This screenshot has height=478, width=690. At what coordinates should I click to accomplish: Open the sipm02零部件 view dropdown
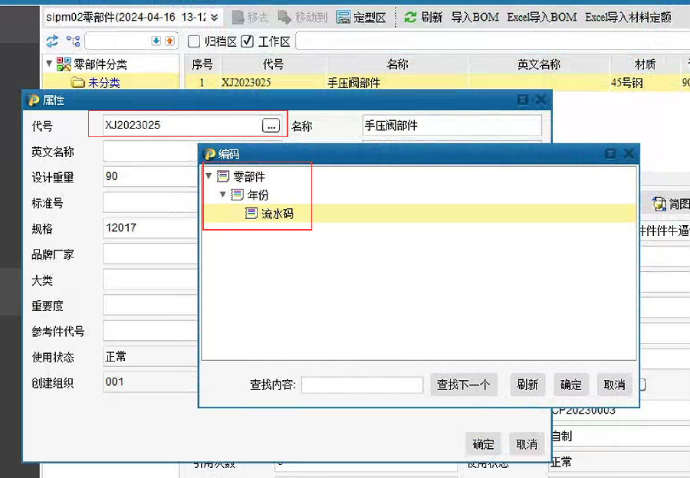(215, 17)
